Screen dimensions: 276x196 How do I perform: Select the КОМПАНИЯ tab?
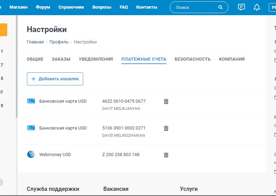click(x=232, y=59)
